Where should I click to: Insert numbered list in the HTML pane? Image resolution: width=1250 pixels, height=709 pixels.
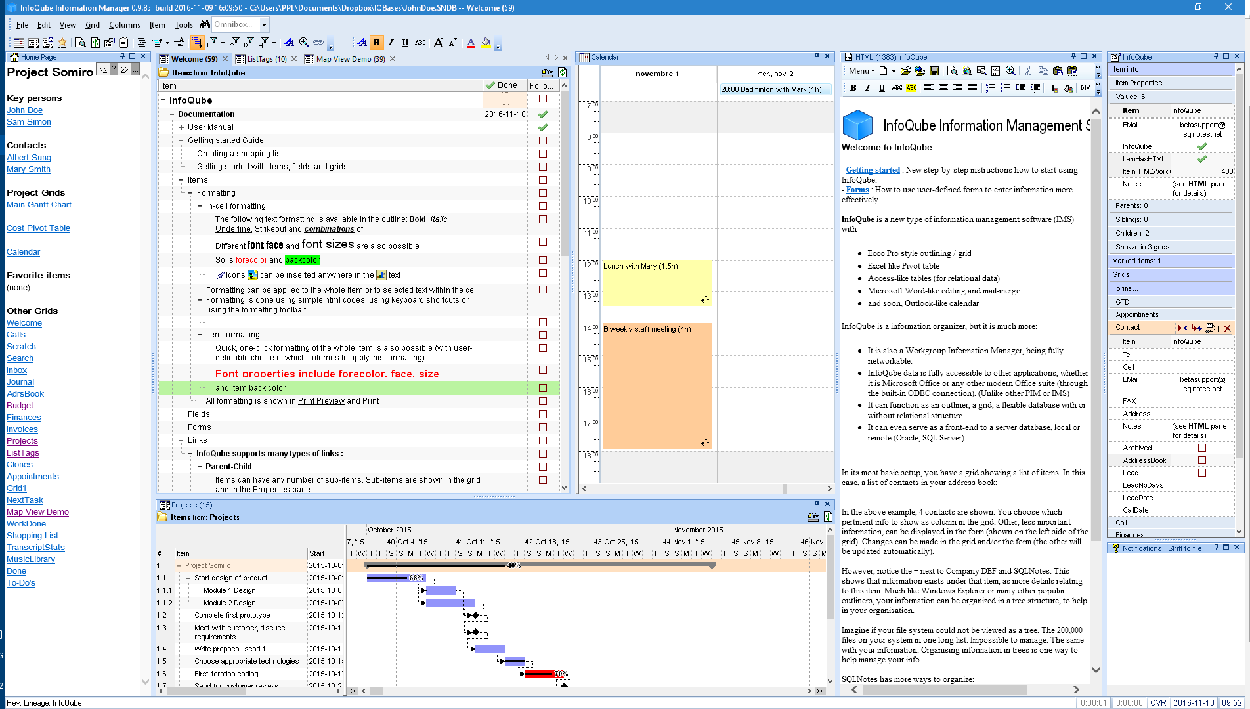[991, 88]
